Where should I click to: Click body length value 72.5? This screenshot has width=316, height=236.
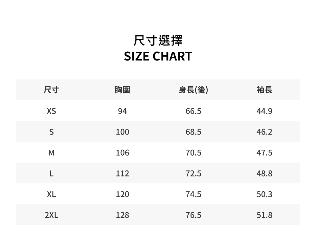pyautogui.click(x=193, y=174)
